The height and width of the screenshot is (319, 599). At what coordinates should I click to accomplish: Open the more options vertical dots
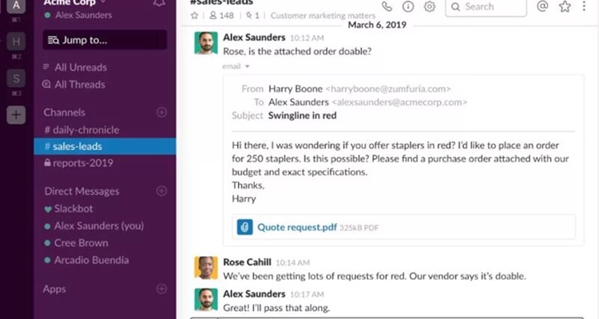tap(585, 6)
